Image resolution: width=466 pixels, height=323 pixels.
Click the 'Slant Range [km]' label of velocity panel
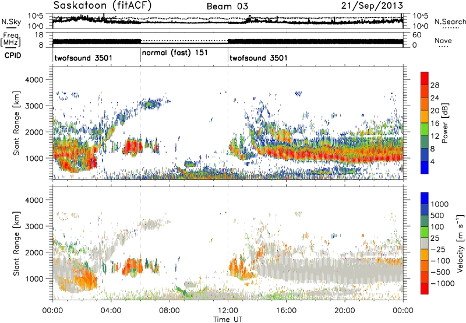click(x=16, y=243)
